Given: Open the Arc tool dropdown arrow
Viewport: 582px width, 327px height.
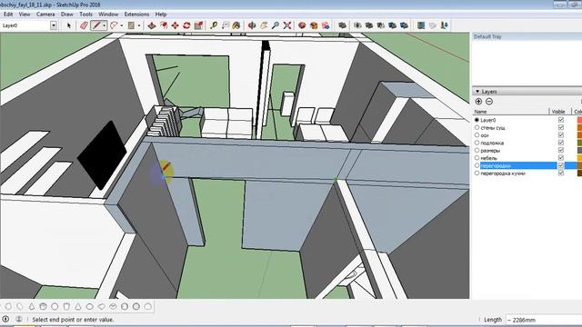Looking at the screenshot, I should [122, 25].
